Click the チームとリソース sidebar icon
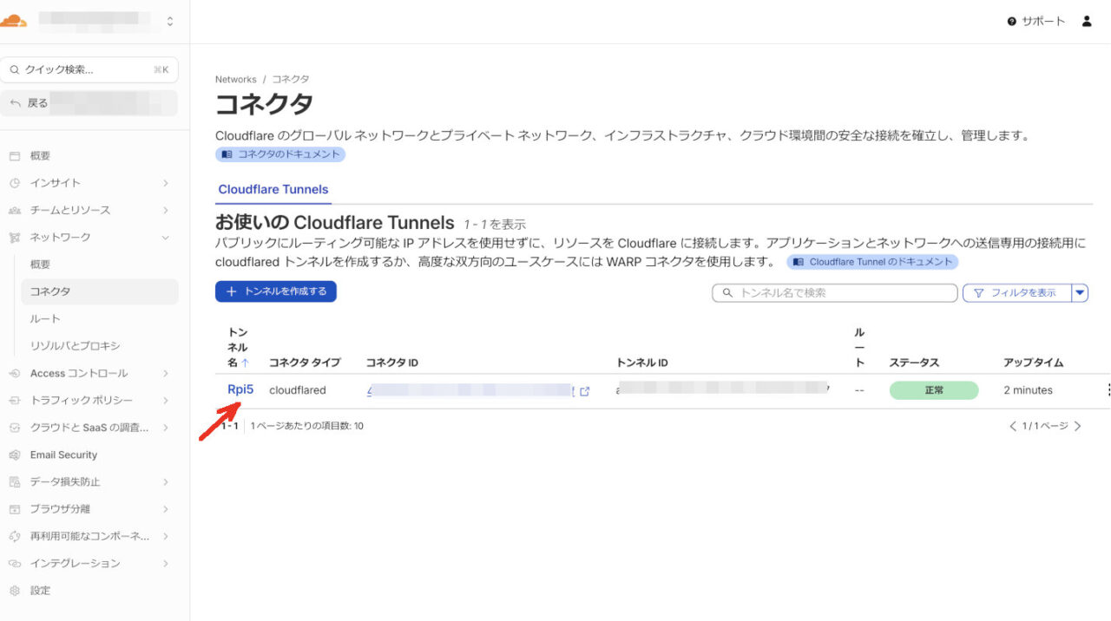 click(x=14, y=210)
